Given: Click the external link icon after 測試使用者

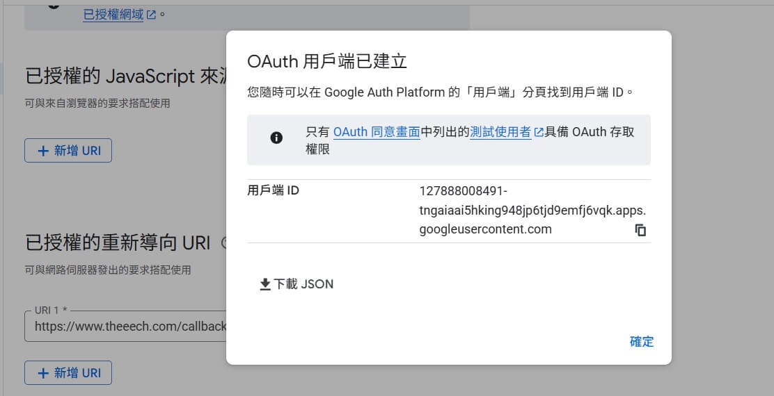Looking at the screenshot, I should pyautogui.click(x=538, y=133).
